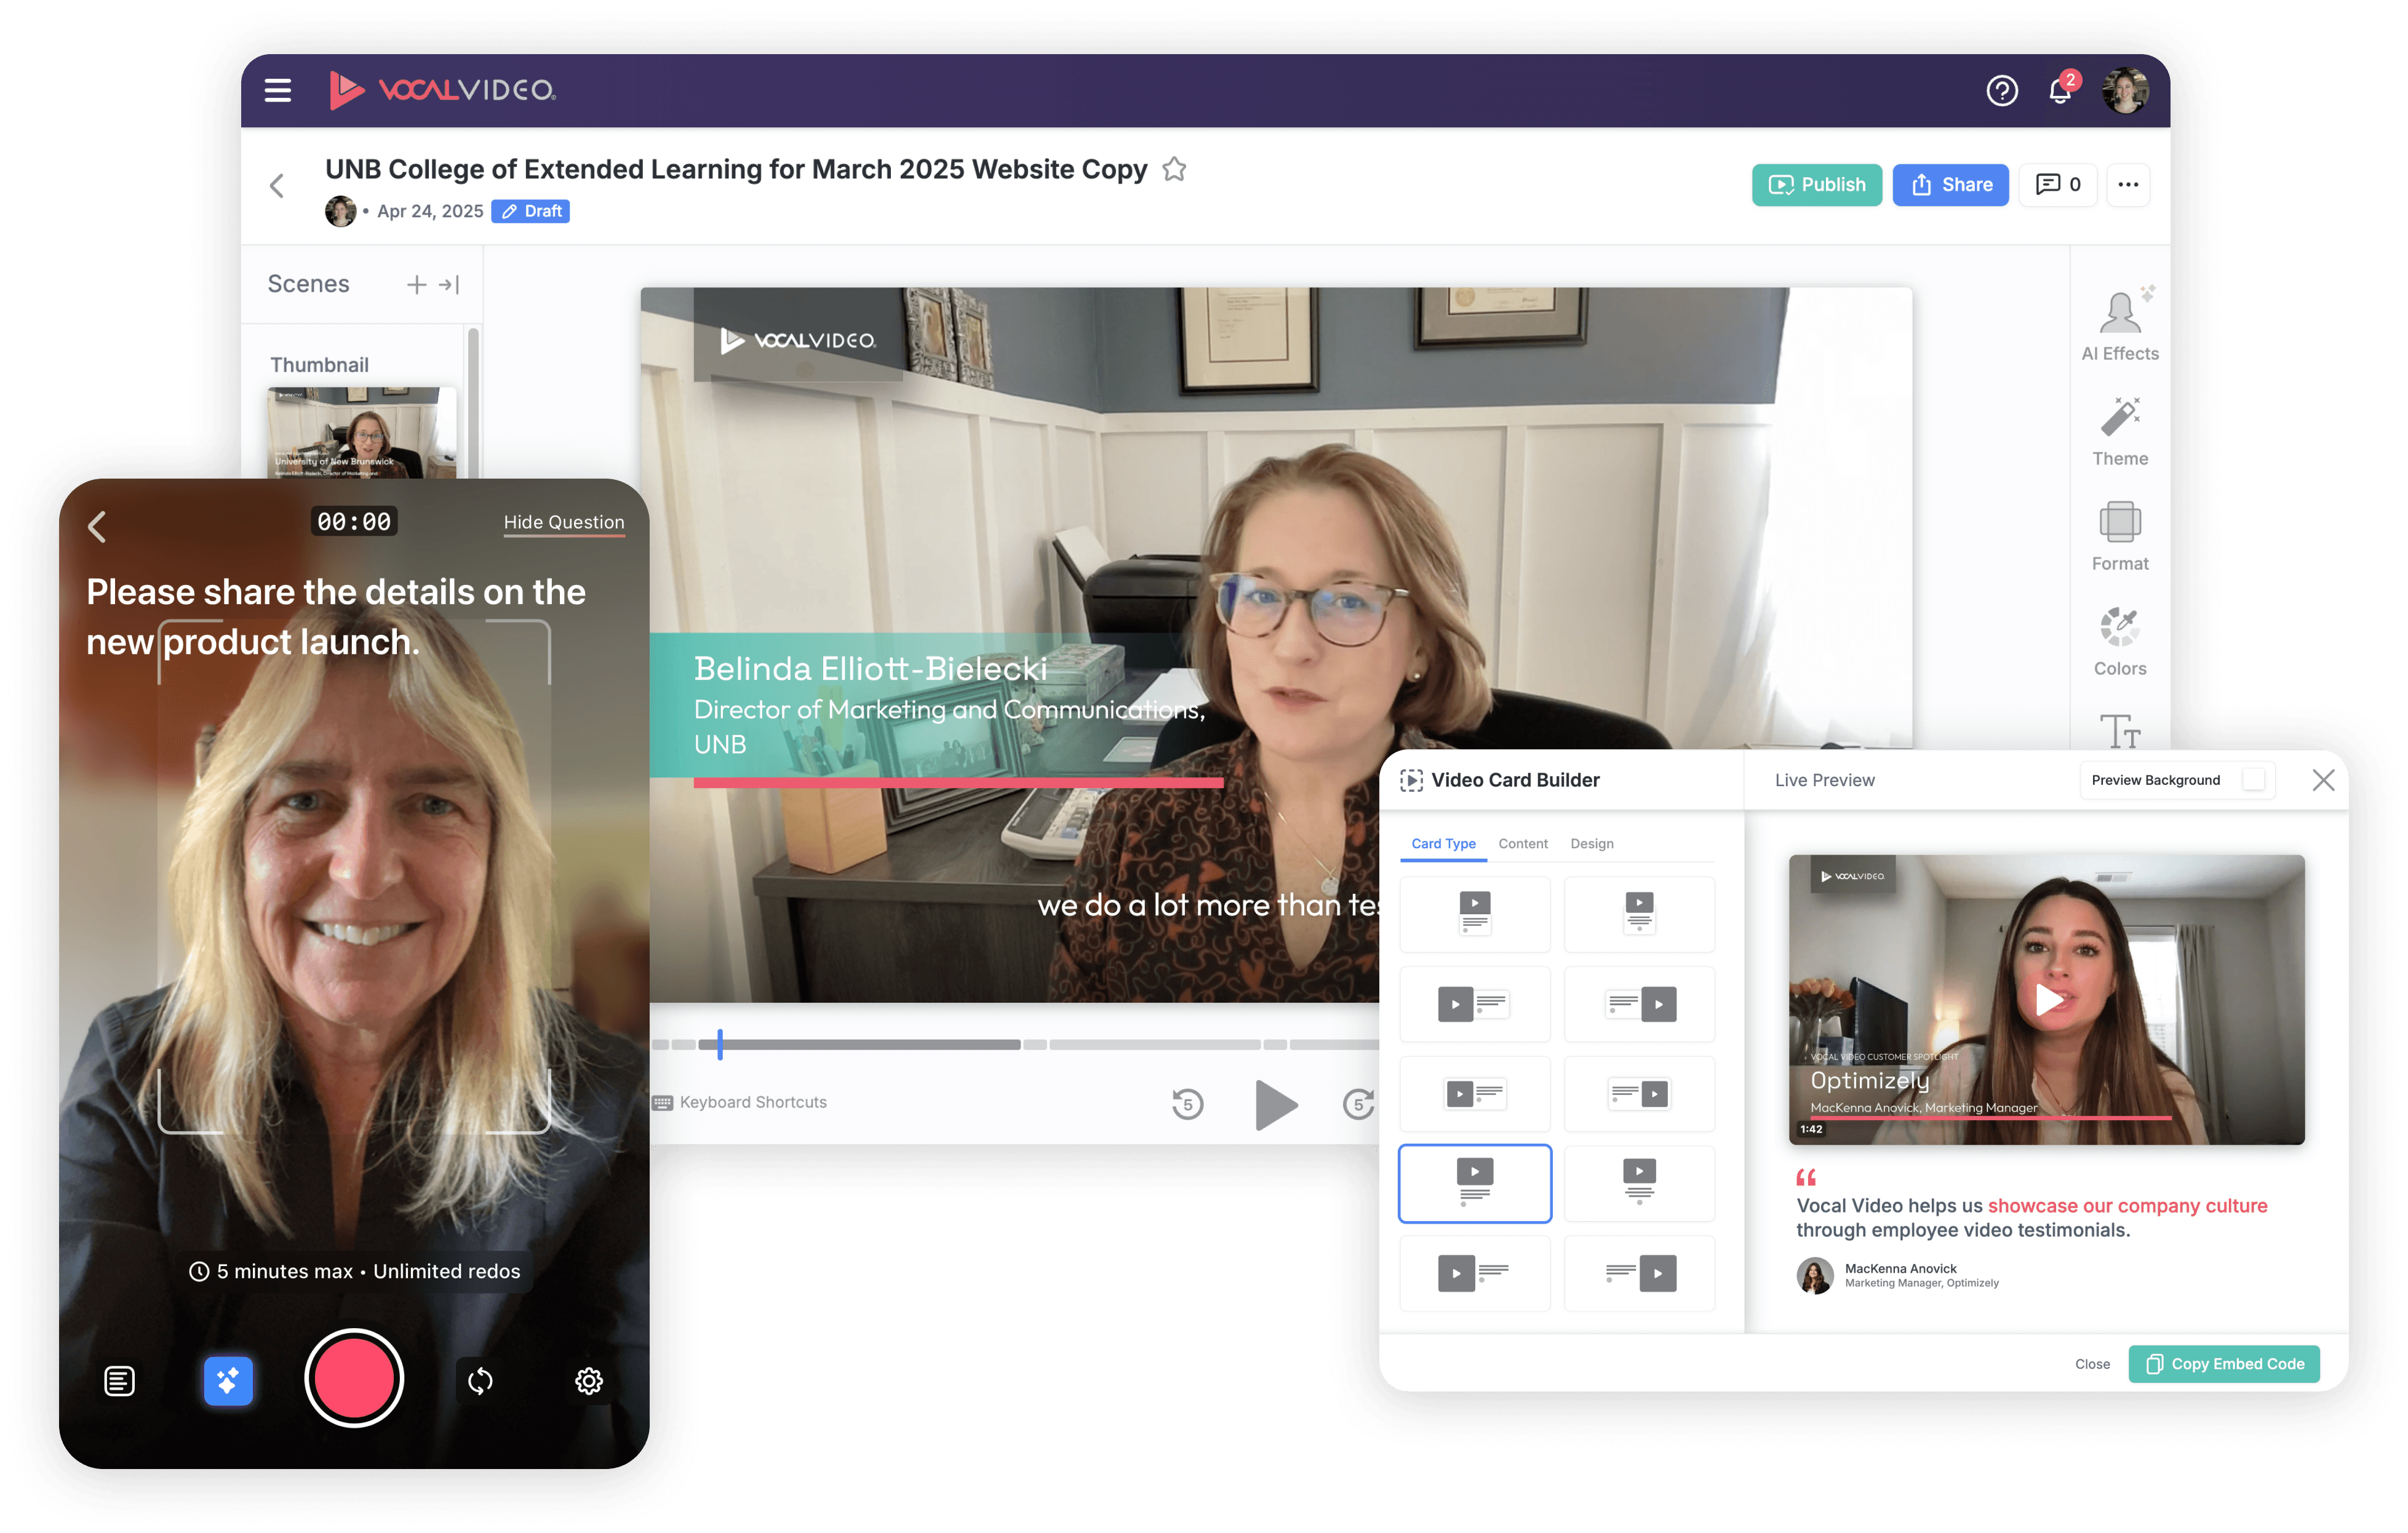This screenshot has height=1533, width=2408.
Task: Click Hide Question in the recorder
Action: (564, 522)
